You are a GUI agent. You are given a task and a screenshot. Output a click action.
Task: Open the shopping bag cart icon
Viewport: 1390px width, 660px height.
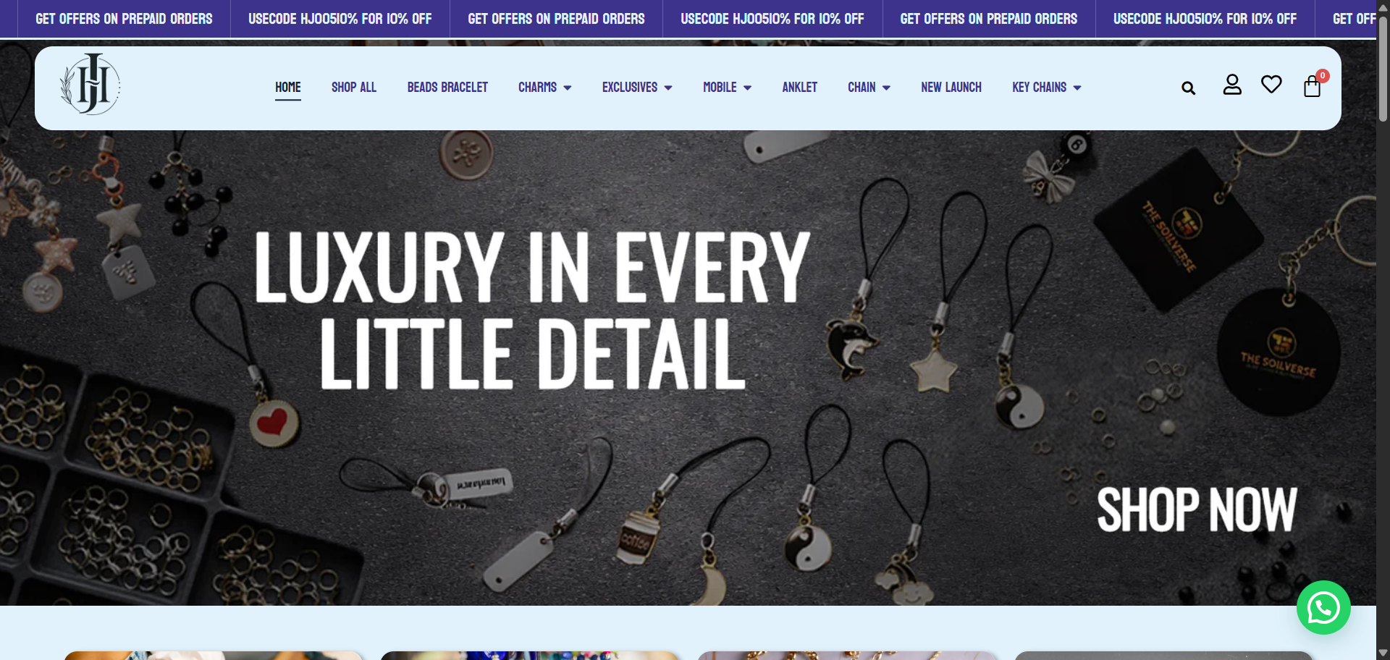pos(1312,87)
